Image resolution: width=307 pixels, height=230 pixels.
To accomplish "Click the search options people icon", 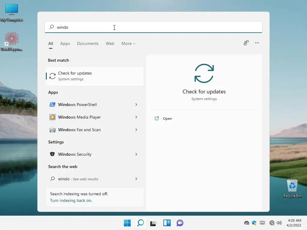I will pyautogui.click(x=246, y=43).
